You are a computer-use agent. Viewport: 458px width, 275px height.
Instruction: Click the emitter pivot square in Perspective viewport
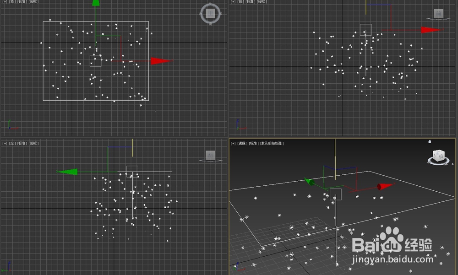pos(336,194)
